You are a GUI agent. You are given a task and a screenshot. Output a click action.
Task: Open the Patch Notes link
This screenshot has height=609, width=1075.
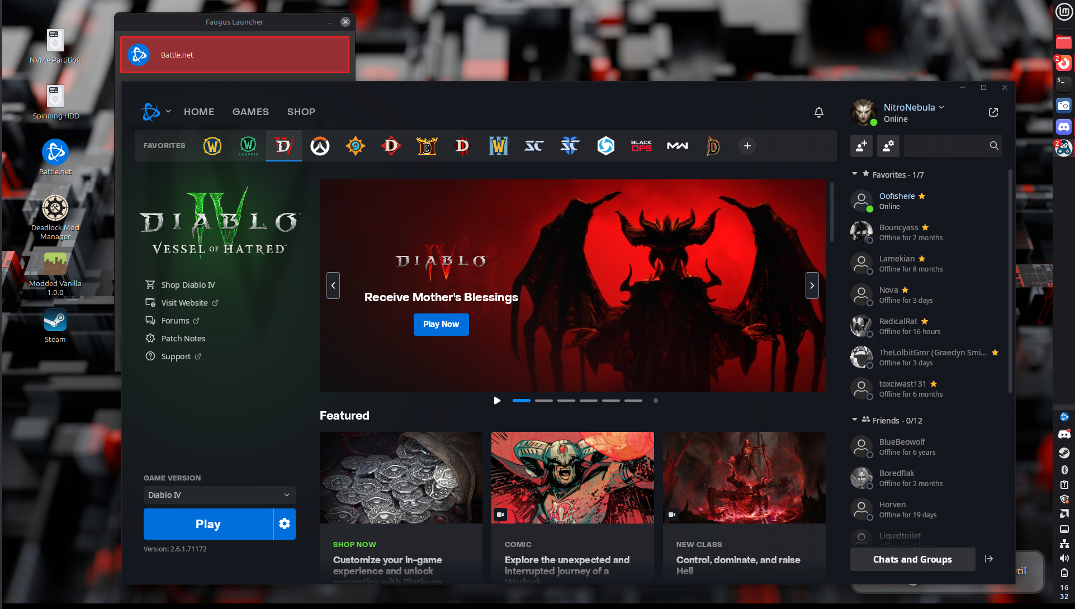pyautogui.click(x=183, y=339)
